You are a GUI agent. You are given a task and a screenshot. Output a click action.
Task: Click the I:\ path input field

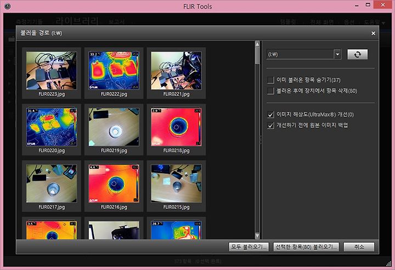(300, 54)
